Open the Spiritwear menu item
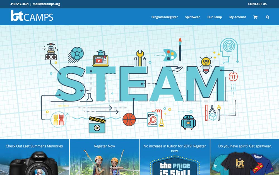Viewport: 279px width, 175px height. pos(192,17)
